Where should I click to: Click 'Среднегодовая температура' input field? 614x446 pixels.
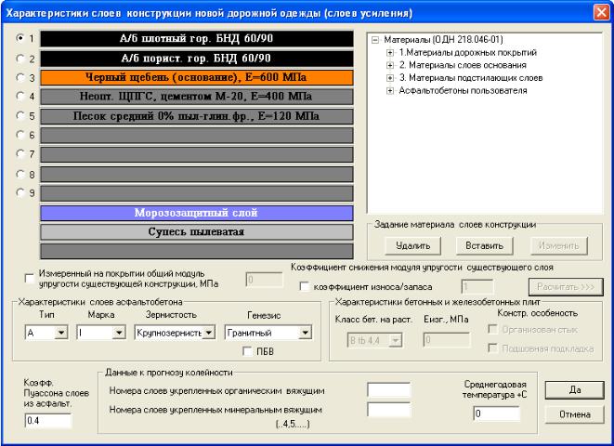coord(497,413)
